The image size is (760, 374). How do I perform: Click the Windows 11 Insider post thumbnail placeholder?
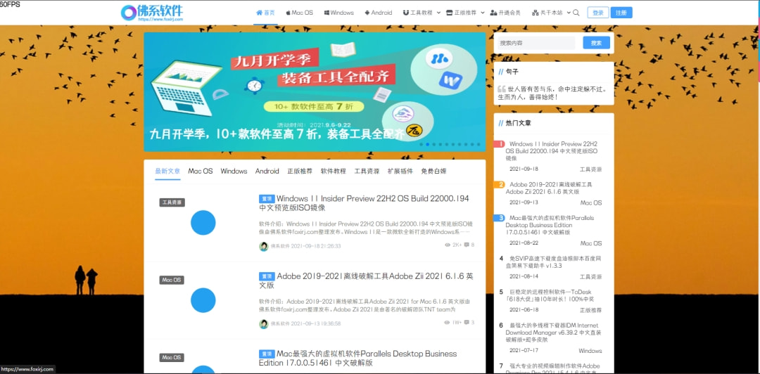(x=203, y=223)
